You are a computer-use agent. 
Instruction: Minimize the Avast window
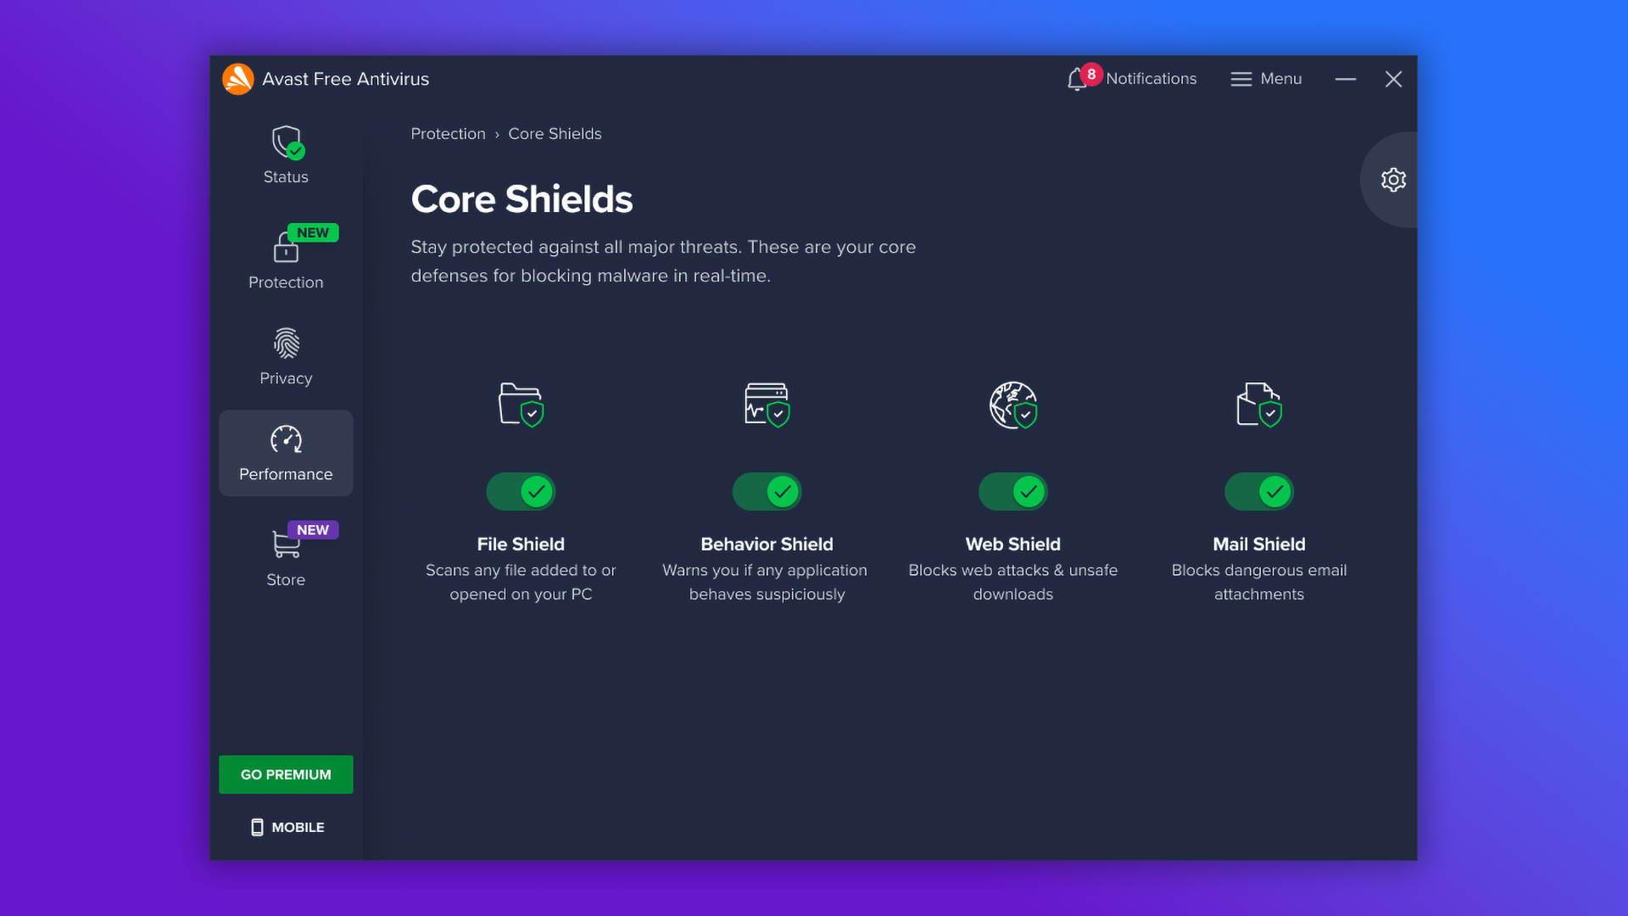click(1346, 79)
